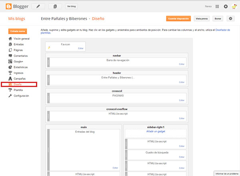This screenshot has height=176, width=240.
Task: Open Comentarios menu item
Action: pos(21,56)
